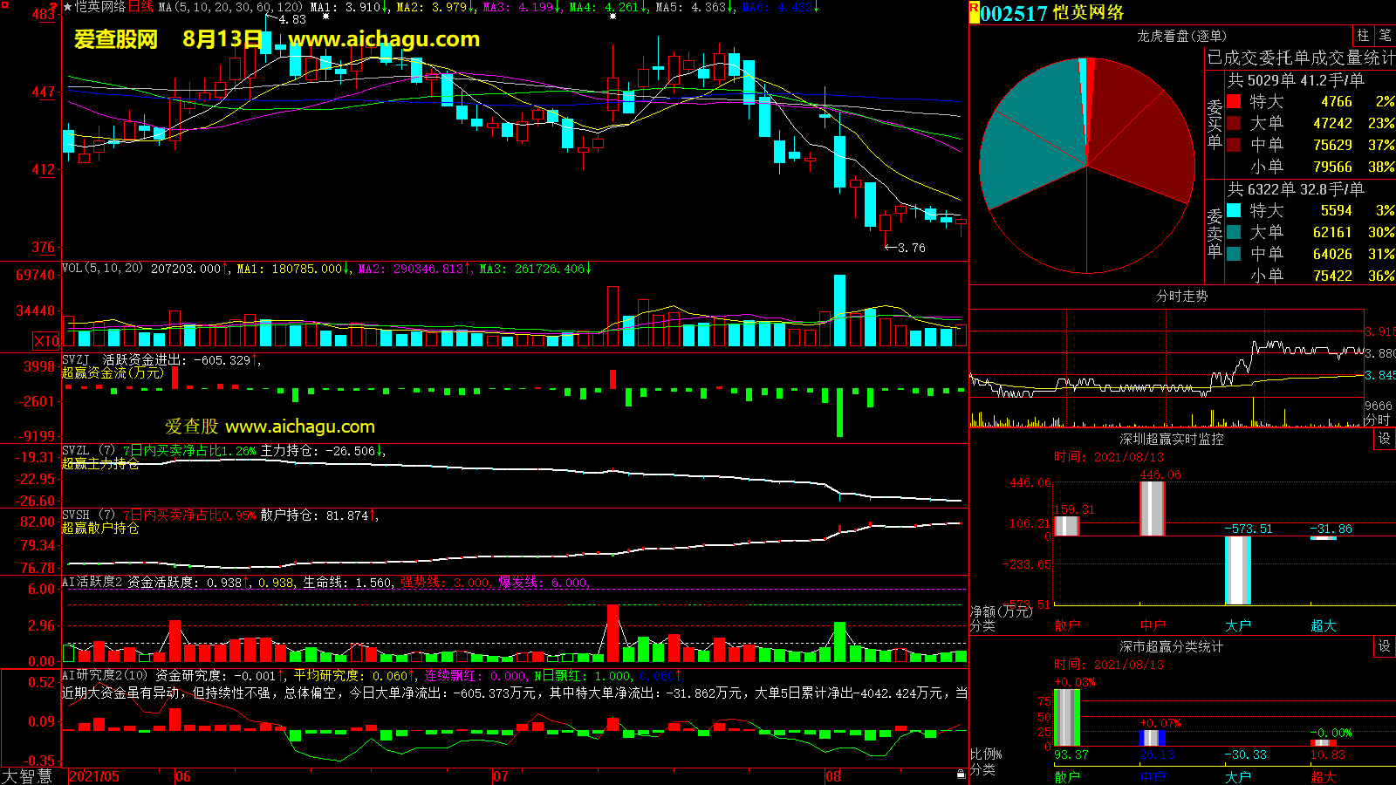Click the 002517 stock code
Viewport: 1396px width, 785px height.
[x=1013, y=13]
